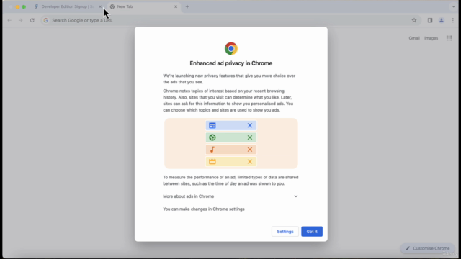Open Google apps grid

[x=449, y=38]
